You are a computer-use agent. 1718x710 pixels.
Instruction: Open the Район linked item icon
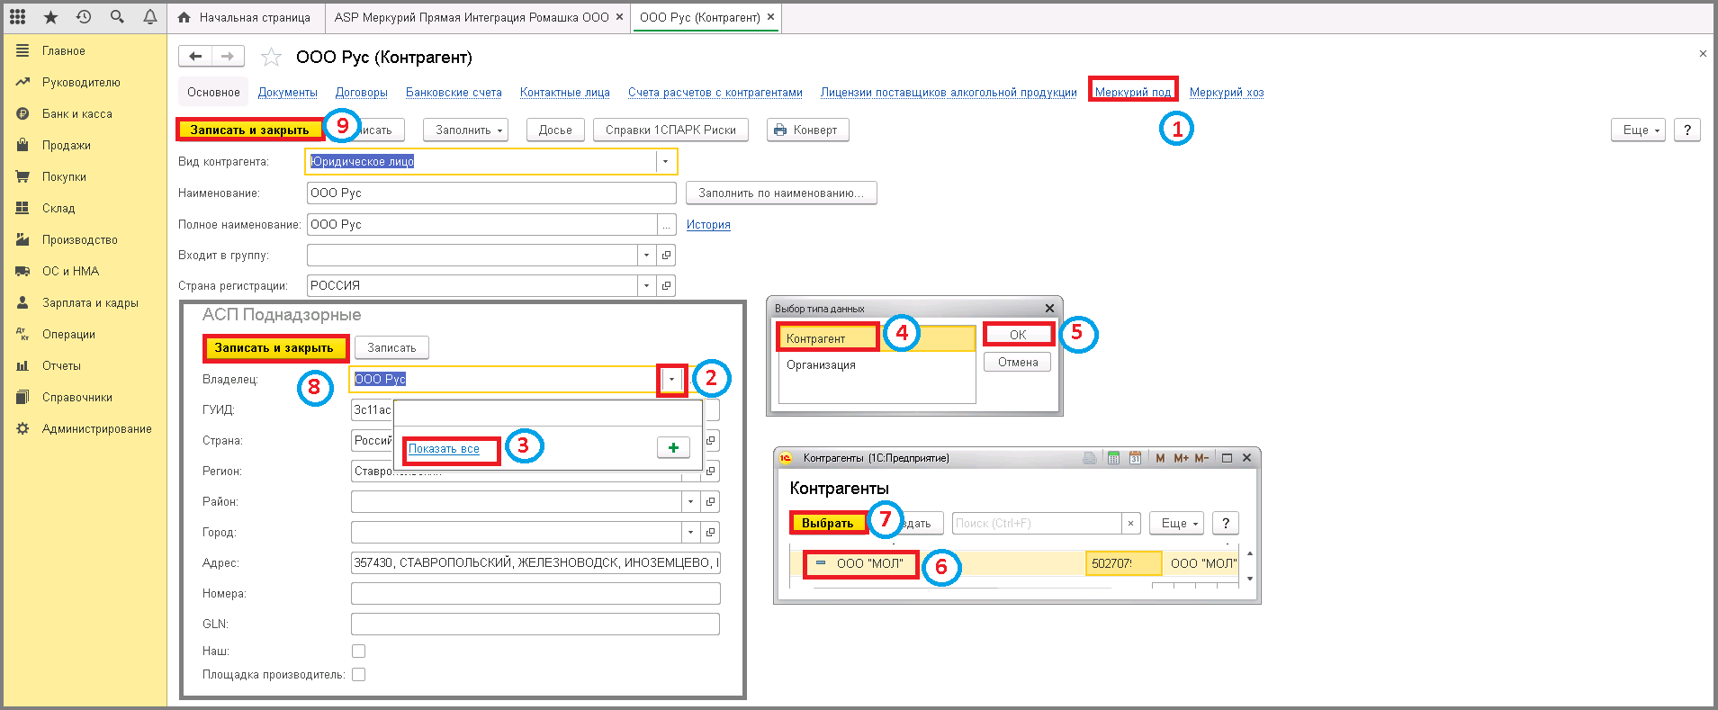711,502
